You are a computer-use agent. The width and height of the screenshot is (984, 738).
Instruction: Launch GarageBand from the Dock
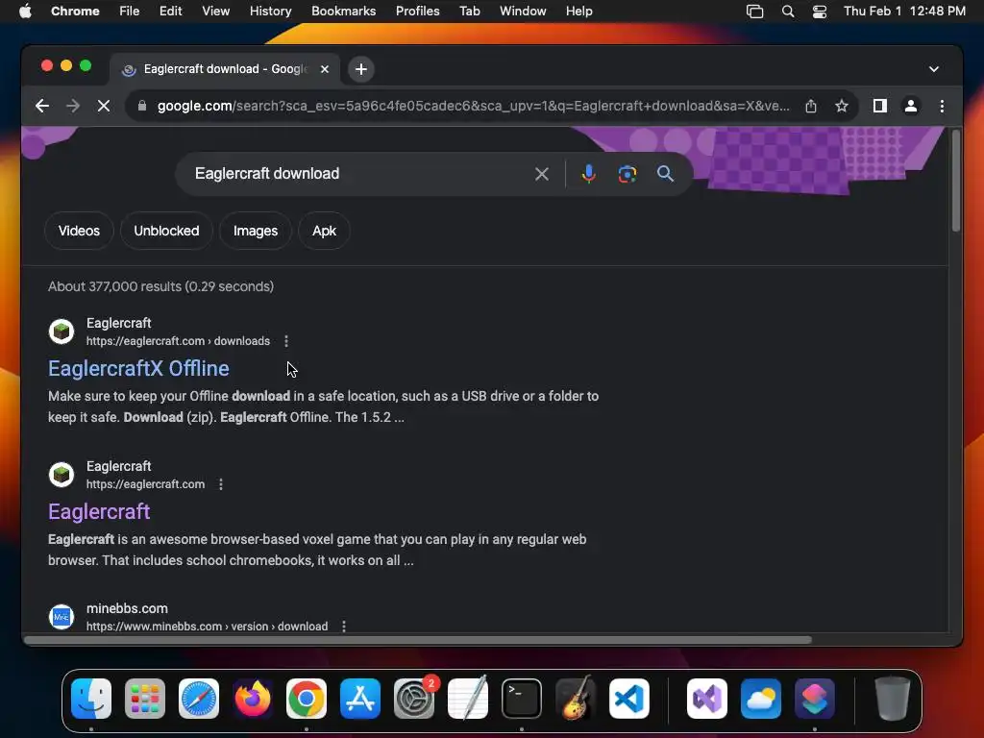pyautogui.click(x=576, y=699)
